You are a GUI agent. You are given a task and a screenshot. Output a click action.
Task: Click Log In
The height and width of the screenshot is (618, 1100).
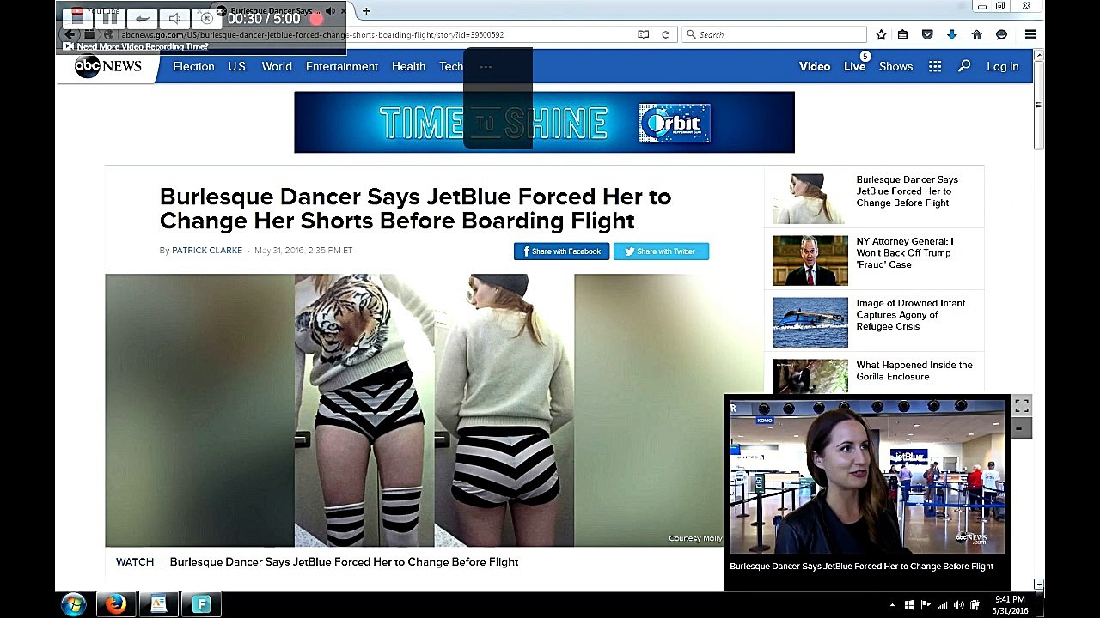[1002, 66]
